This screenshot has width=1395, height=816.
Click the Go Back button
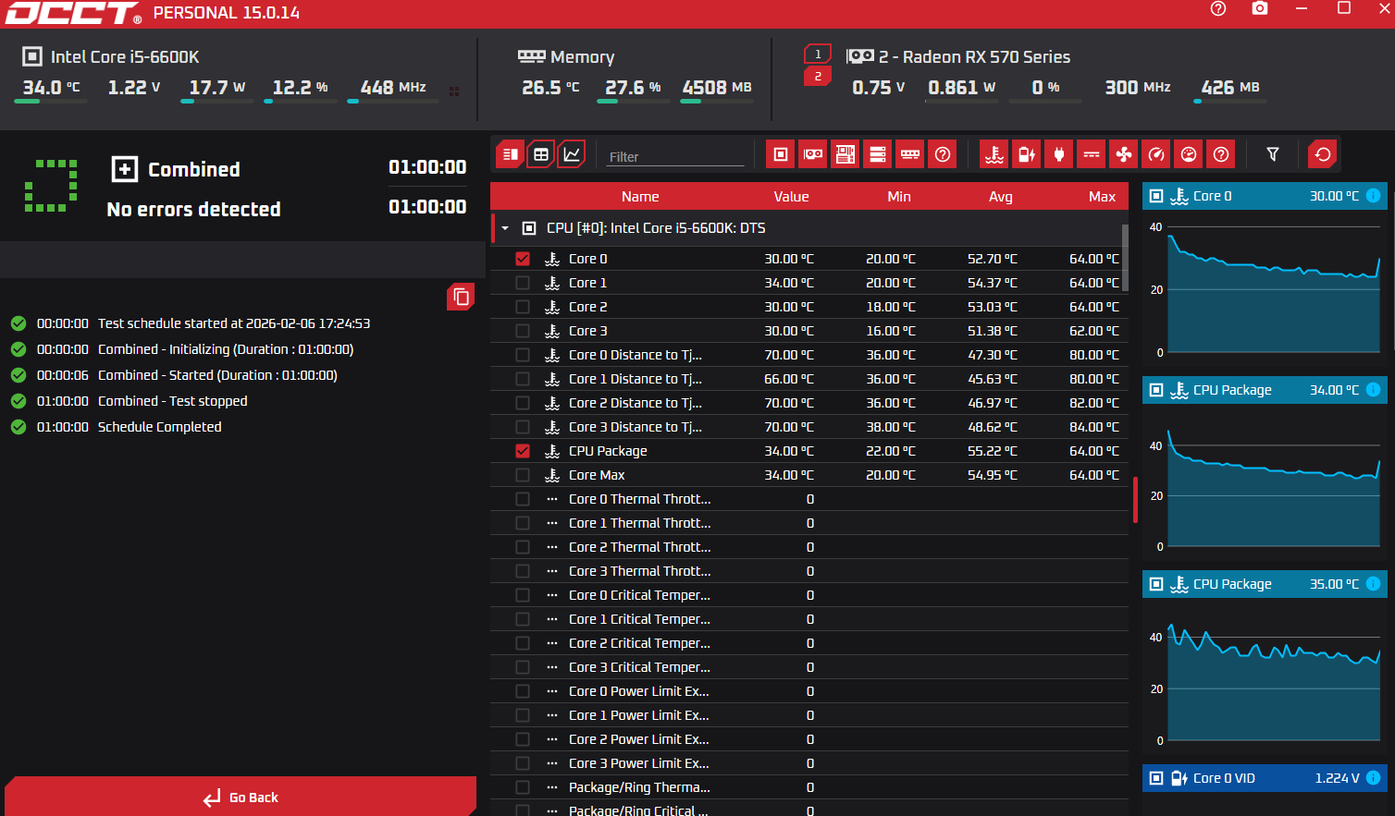pyautogui.click(x=241, y=797)
